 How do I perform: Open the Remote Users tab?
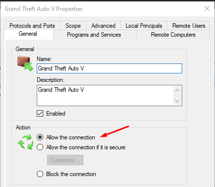189,26
